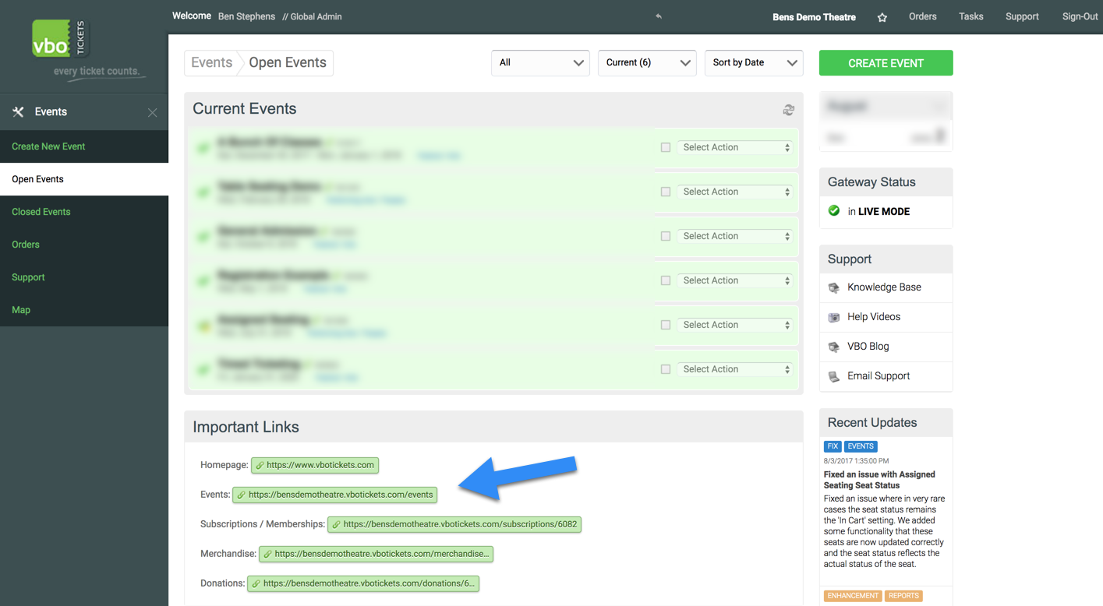This screenshot has width=1103, height=606.
Task: Click the green check Gateway Status icon
Action: tap(834, 211)
